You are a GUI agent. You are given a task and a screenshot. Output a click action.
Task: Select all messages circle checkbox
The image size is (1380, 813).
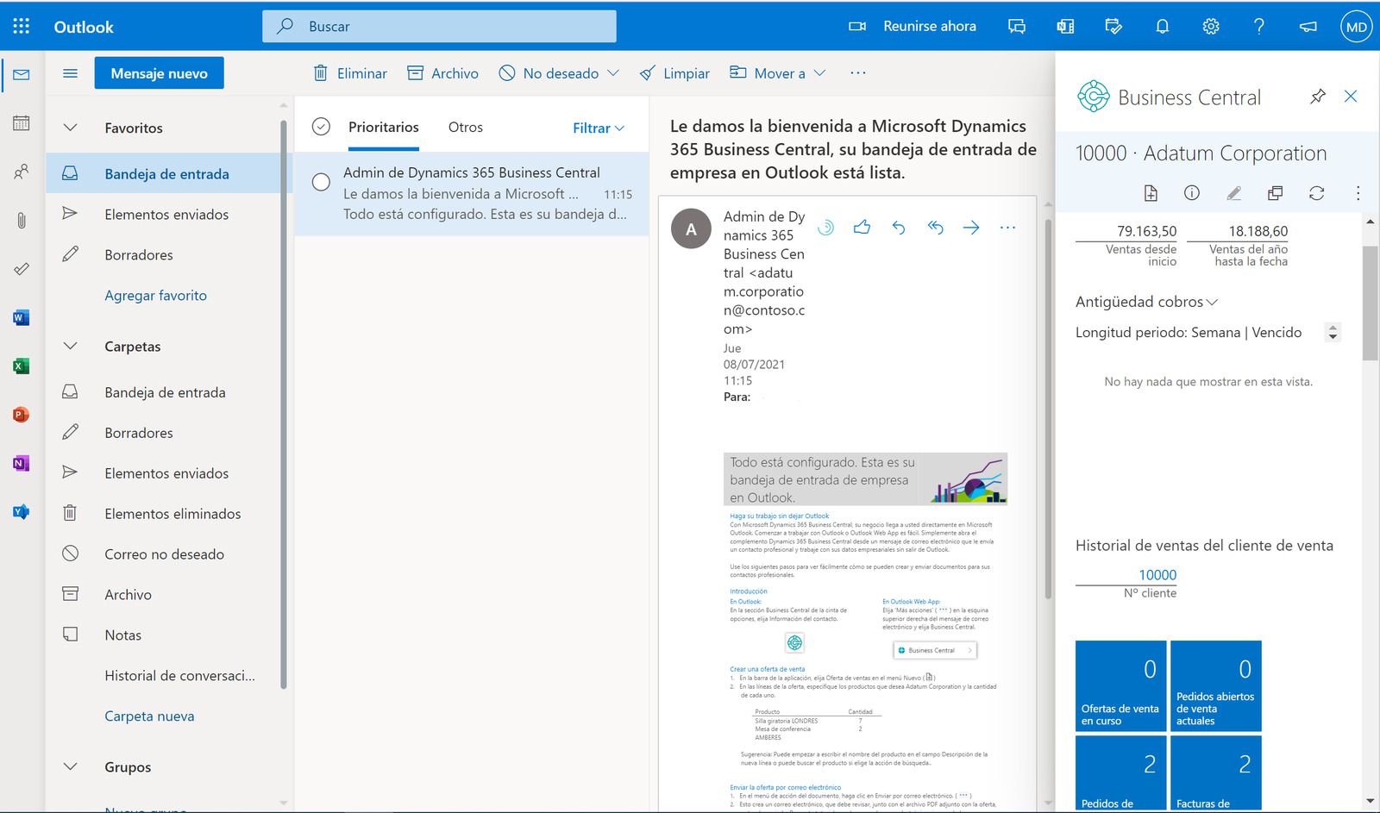(321, 127)
